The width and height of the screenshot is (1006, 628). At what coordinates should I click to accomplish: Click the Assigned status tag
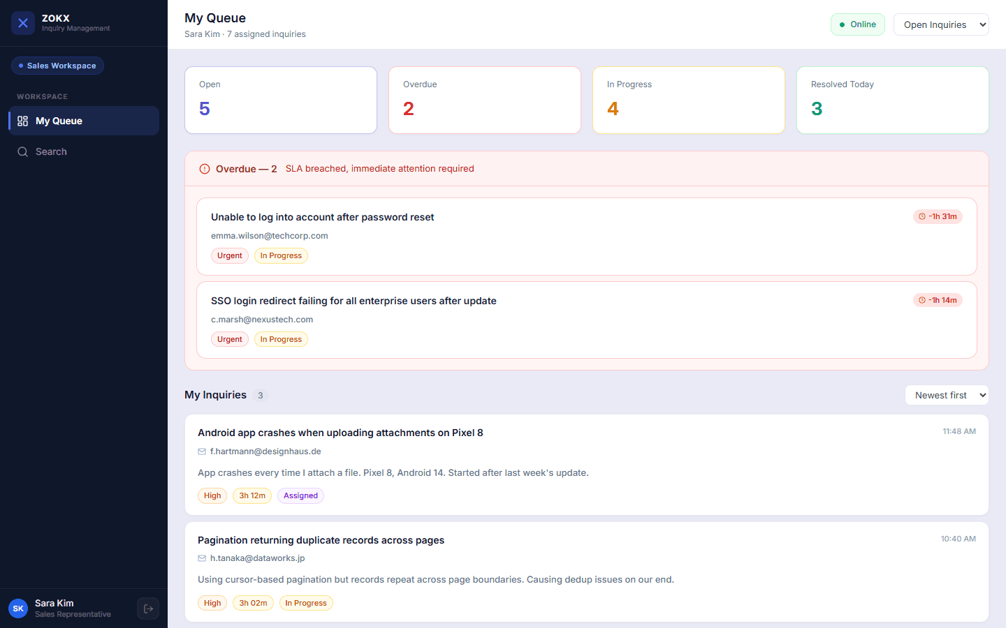tap(300, 495)
